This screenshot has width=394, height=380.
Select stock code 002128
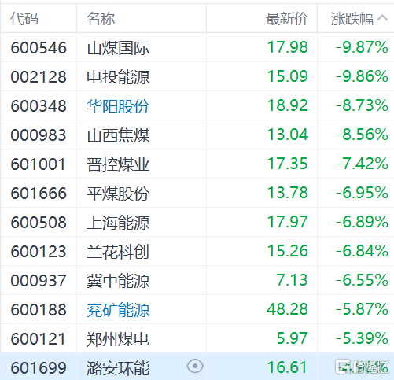[x=39, y=77]
